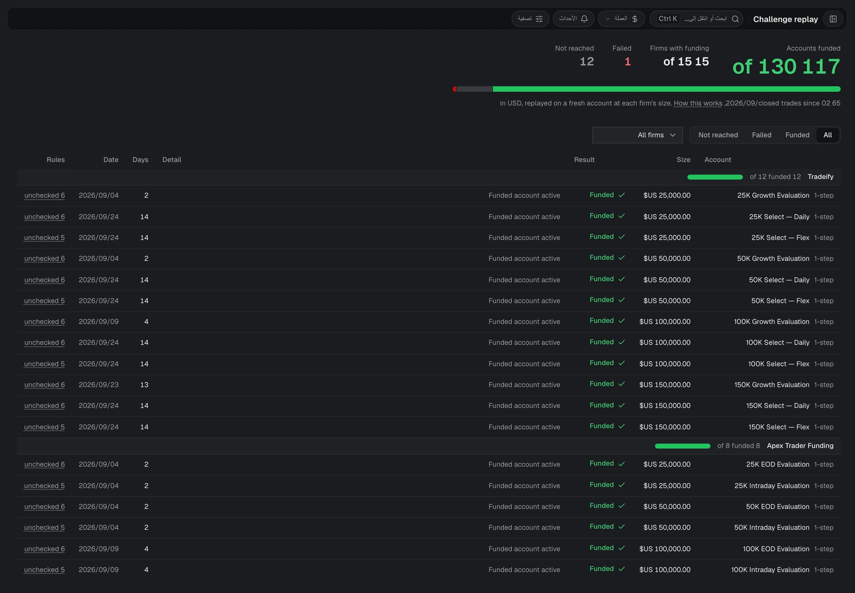Click the overall funded progress bar

pos(647,89)
